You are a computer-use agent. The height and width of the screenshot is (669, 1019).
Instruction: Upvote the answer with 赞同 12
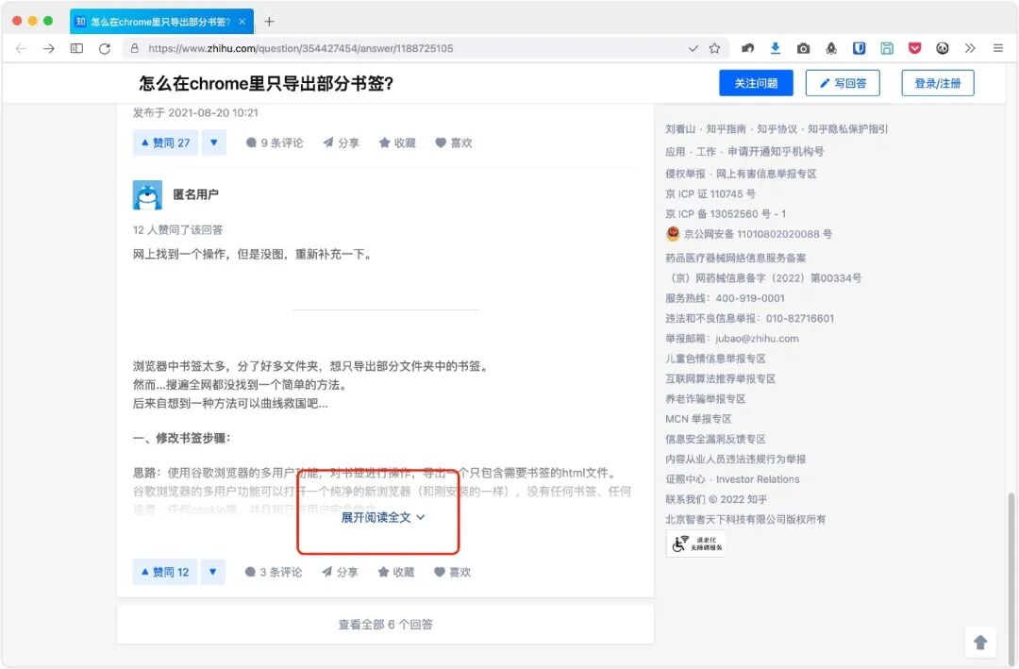point(165,572)
